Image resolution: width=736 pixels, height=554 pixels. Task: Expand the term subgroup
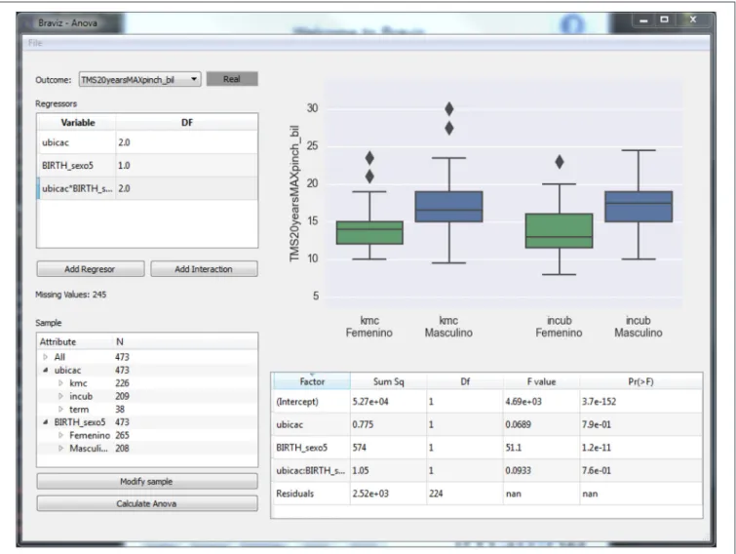point(60,410)
